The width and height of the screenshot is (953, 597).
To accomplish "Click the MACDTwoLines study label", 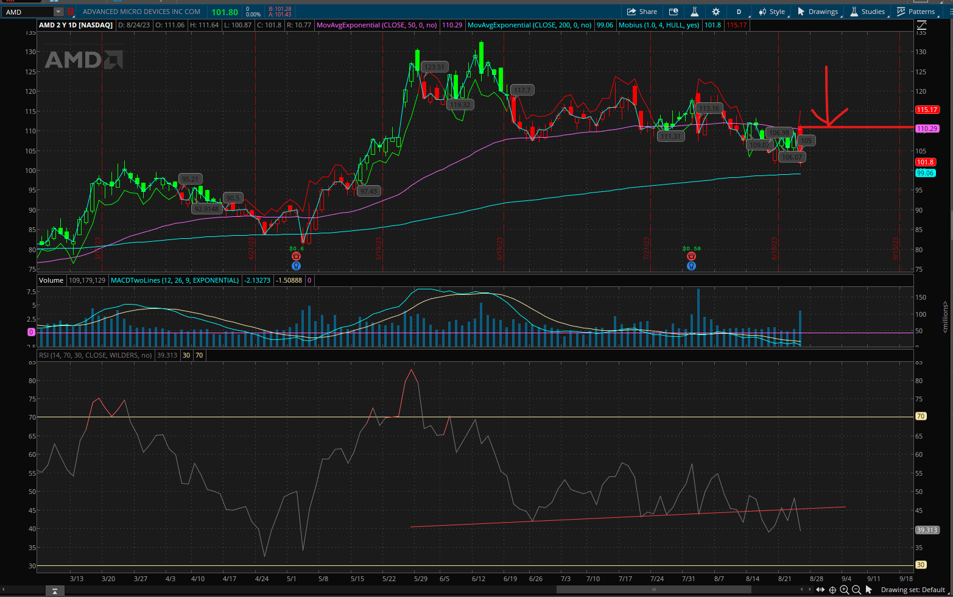I will [175, 280].
